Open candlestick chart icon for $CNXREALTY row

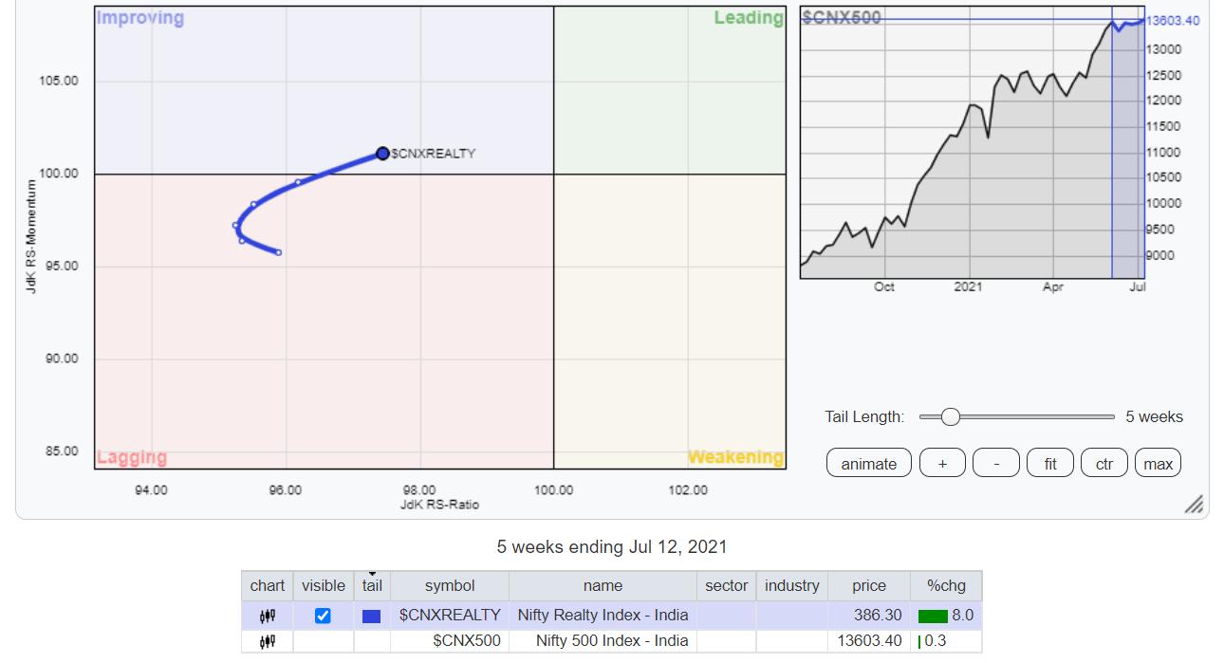(x=267, y=616)
